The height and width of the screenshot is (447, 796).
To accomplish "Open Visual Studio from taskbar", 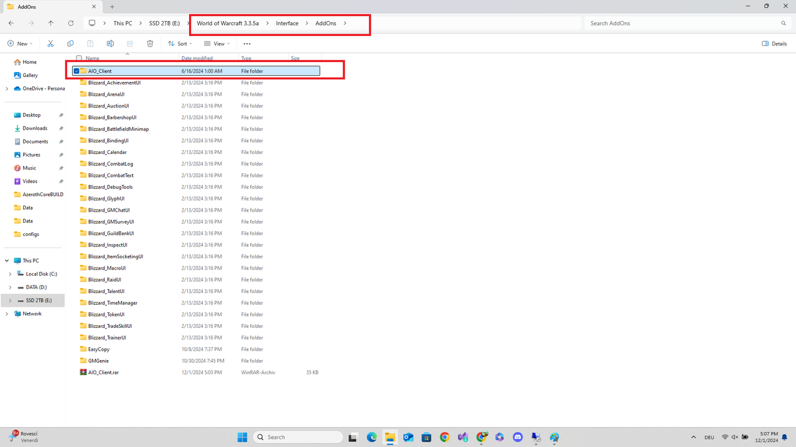I will coord(463,437).
